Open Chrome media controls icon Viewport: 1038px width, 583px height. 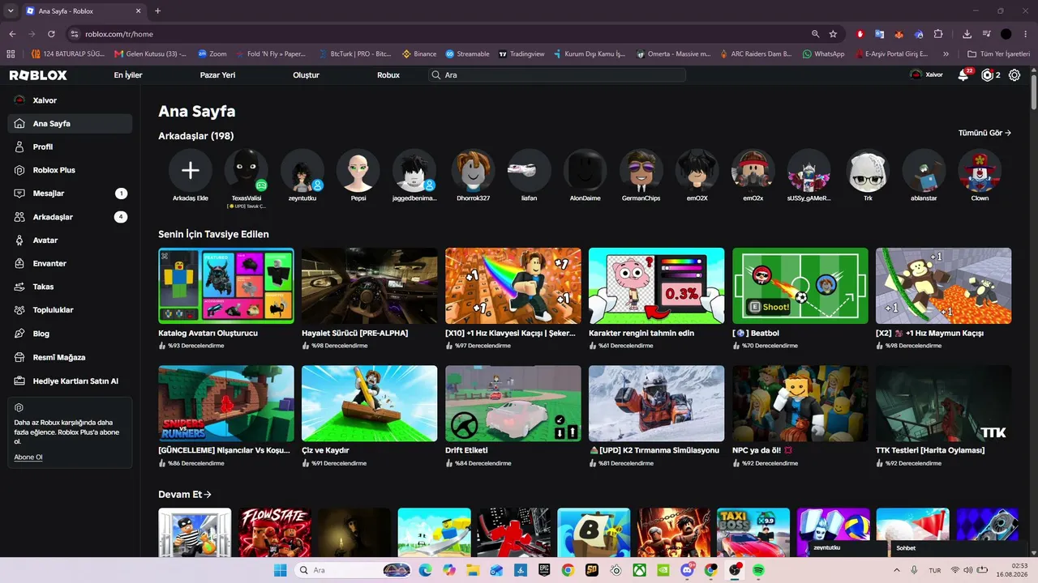tap(986, 34)
